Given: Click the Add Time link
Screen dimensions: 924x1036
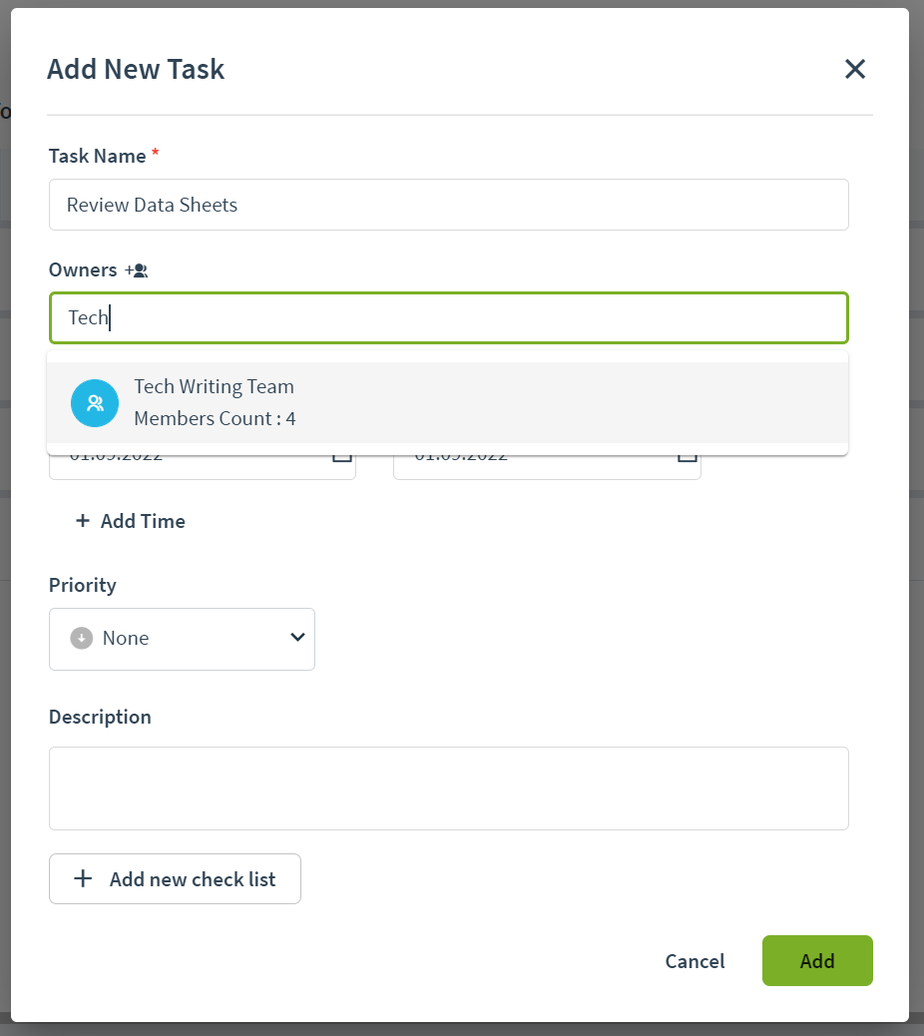Looking at the screenshot, I should [130, 521].
